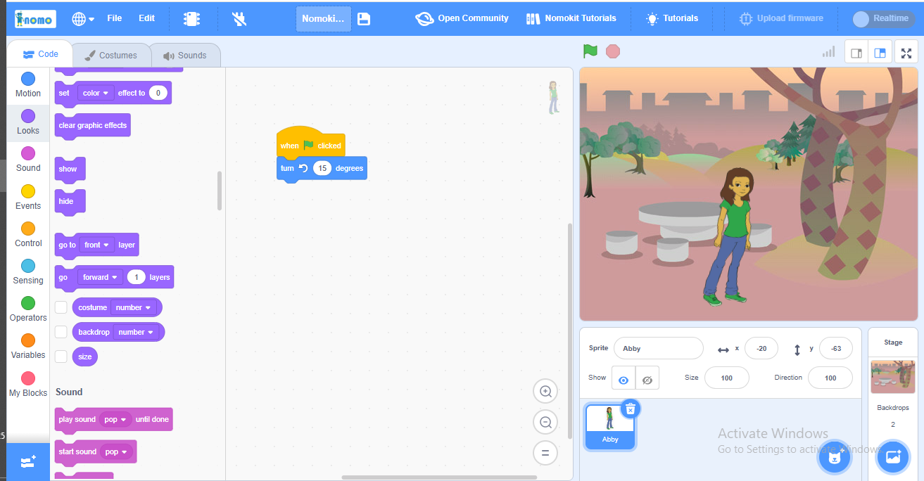The height and width of the screenshot is (481, 924).
Task: Click the sprite Direction field
Action: [830, 378]
